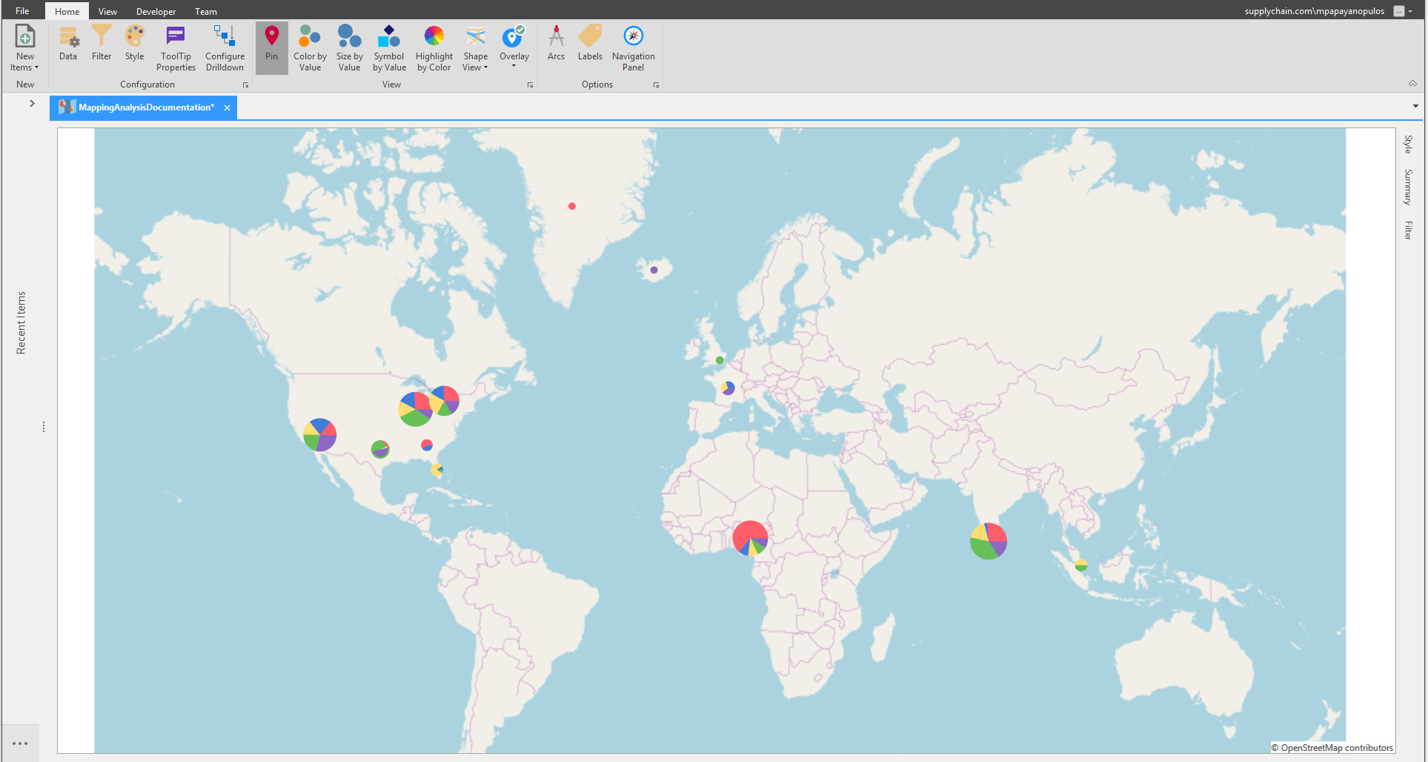
Task: Click the France pie chart marker
Action: coord(728,388)
